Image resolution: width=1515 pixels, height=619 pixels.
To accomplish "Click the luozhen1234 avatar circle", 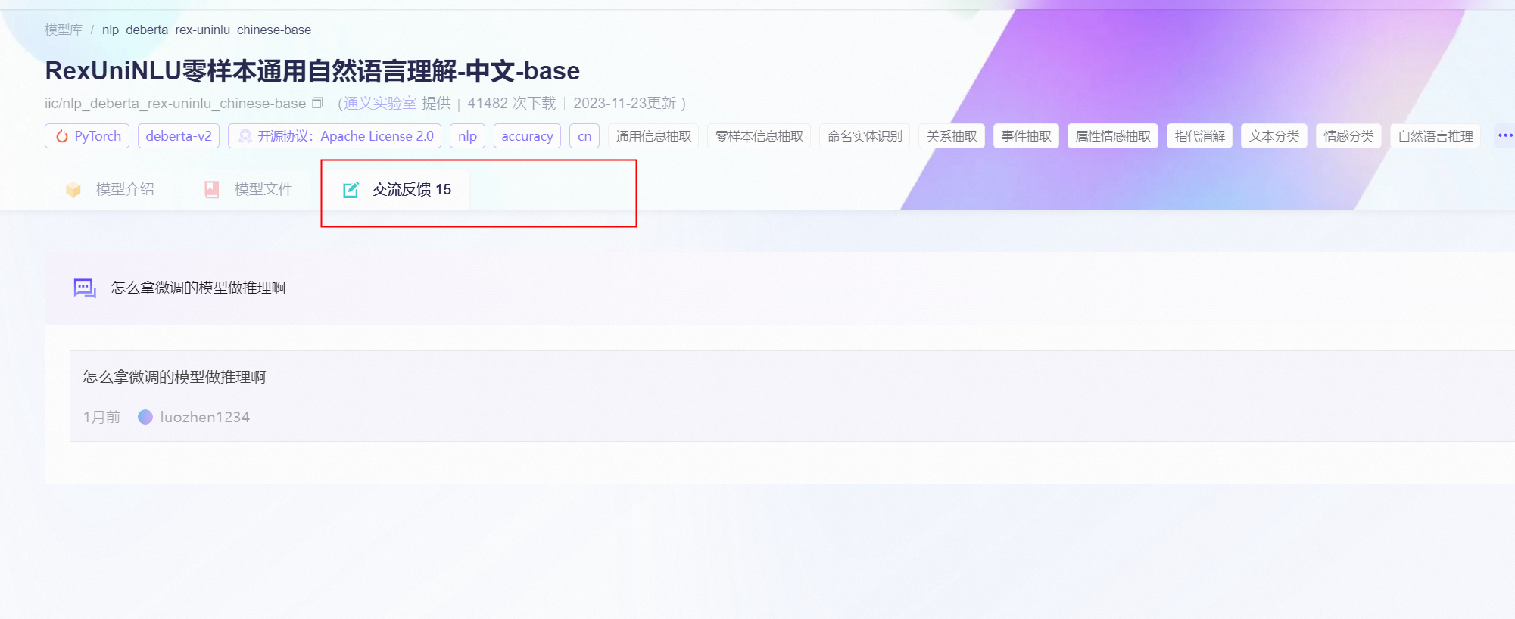I will (145, 417).
